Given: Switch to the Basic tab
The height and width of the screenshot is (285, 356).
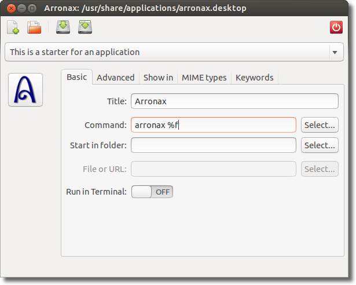Looking at the screenshot, I should click(x=77, y=77).
